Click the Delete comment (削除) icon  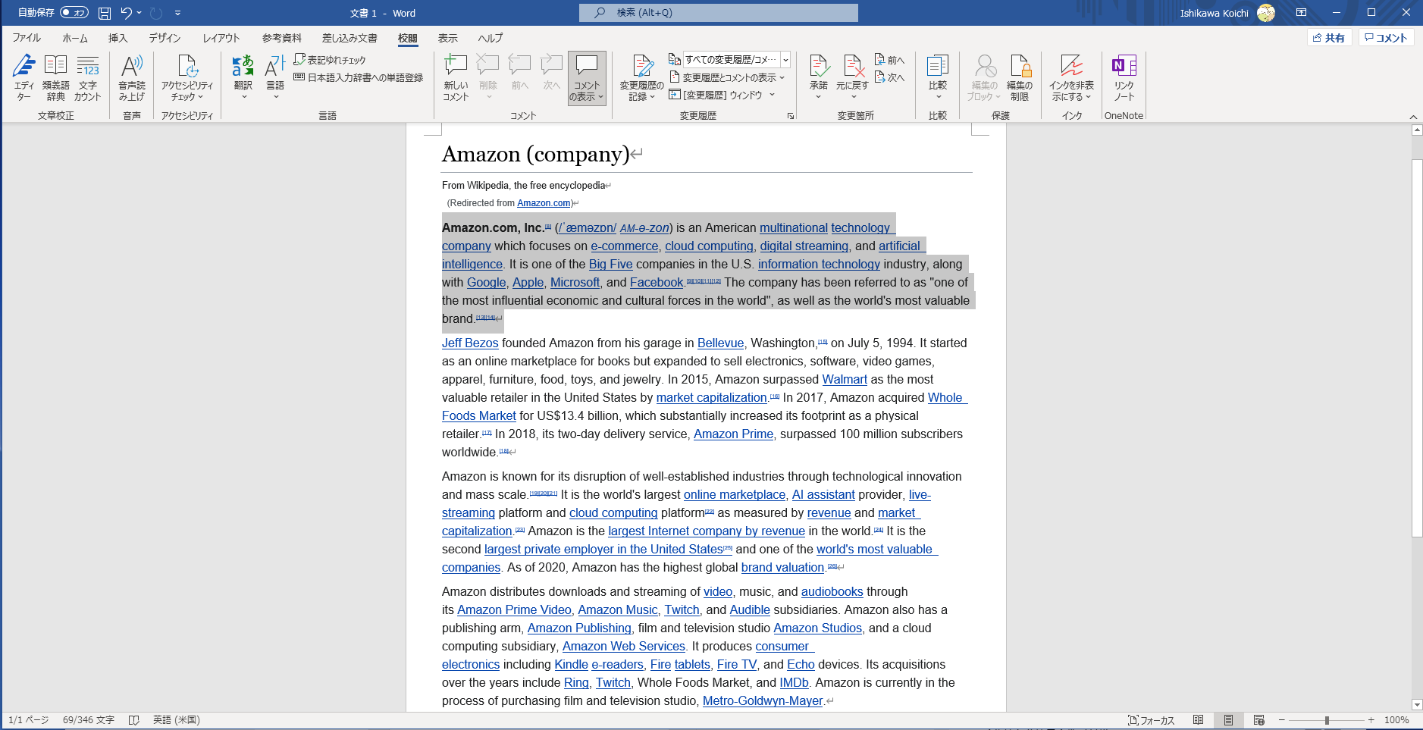pyautogui.click(x=488, y=77)
